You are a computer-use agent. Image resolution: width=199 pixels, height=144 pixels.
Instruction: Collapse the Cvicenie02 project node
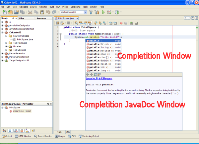tap(2, 32)
